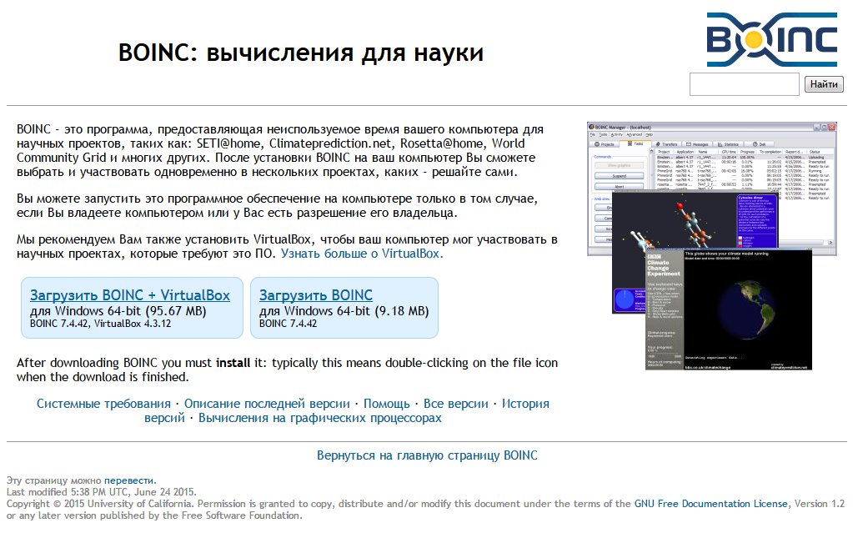The width and height of the screenshot is (853, 533).
Task: Click 'для Windows 64-bit (95.67 MB)' text
Action: [118, 311]
